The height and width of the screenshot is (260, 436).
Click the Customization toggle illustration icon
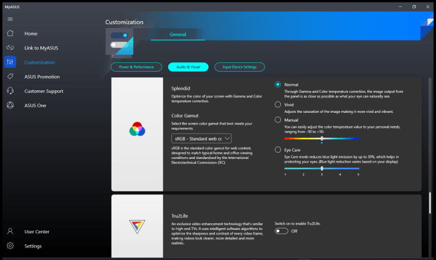[x=120, y=42]
